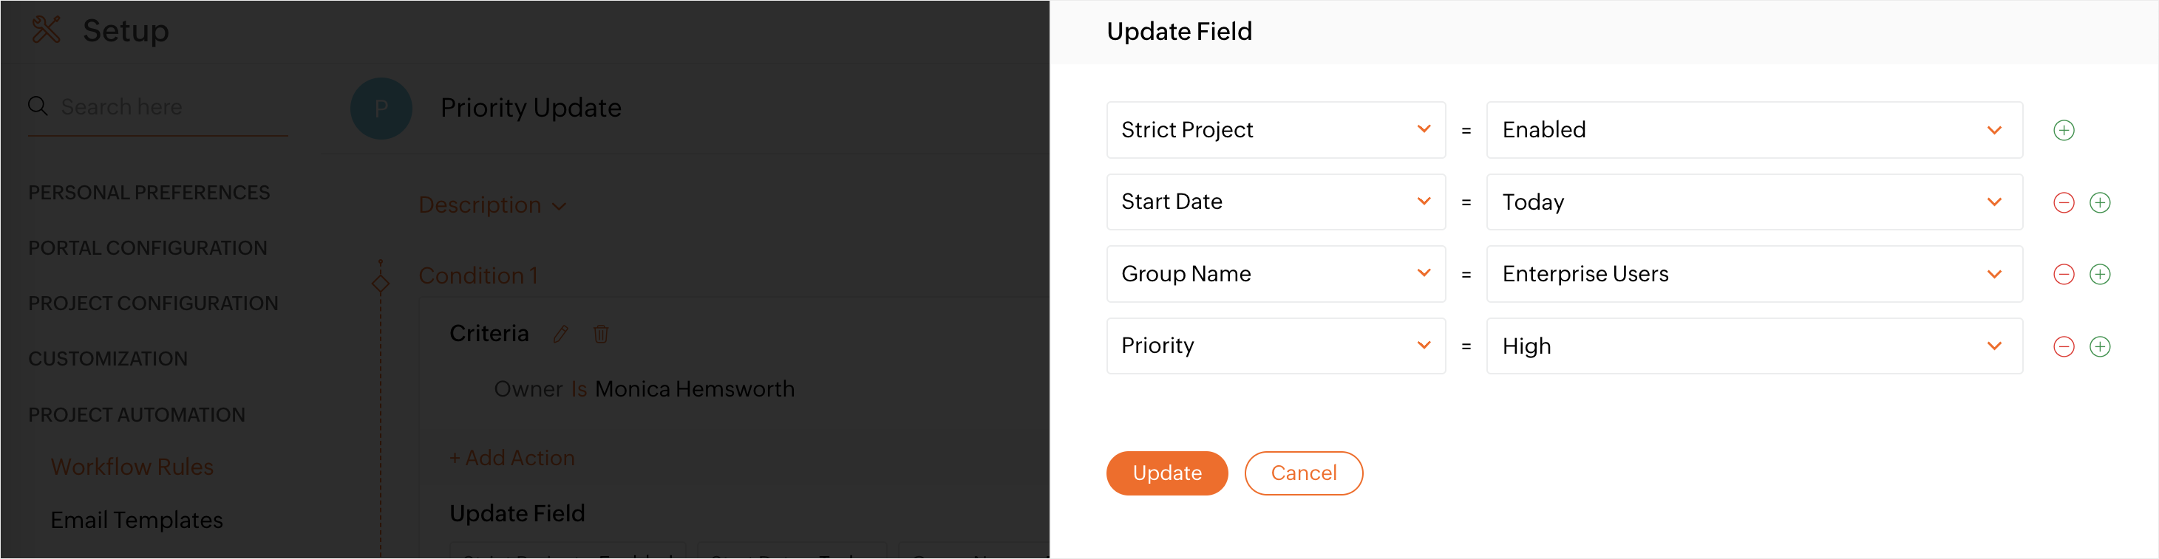Screen dimensions: 2159x559
Task: Open the Strict Project field dropdown
Action: click(x=1275, y=131)
